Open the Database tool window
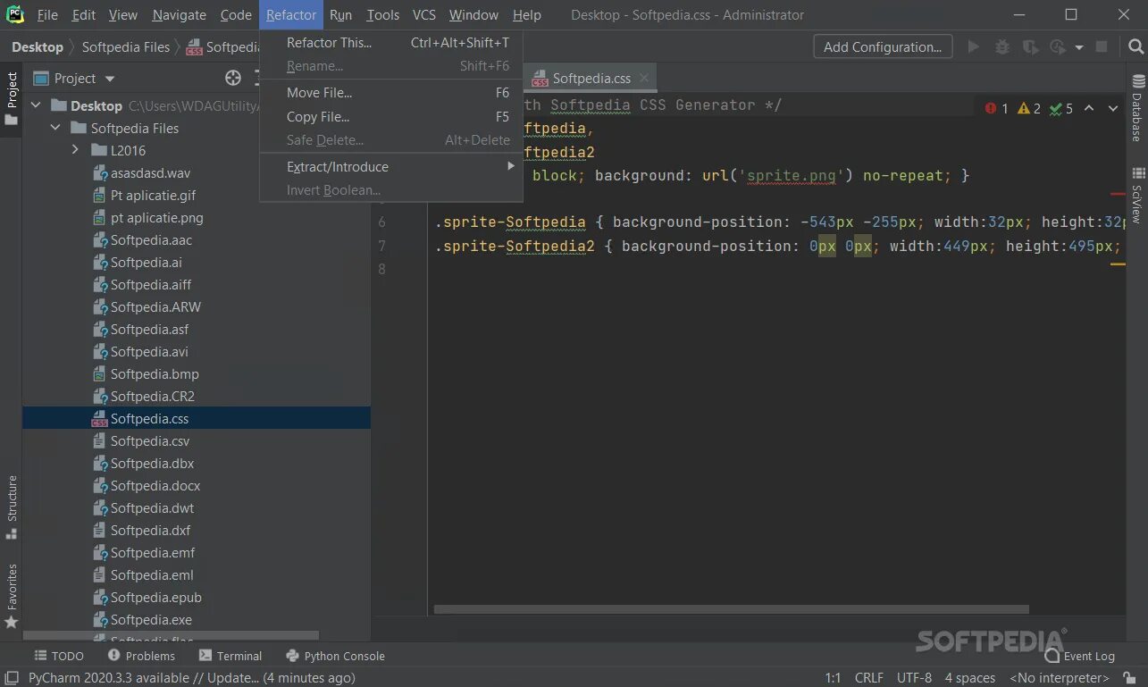This screenshot has height=687, width=1148. click(1137, 108)
